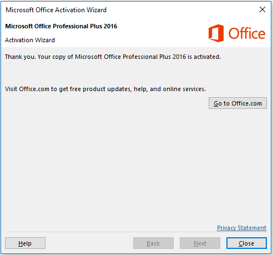Click the separator line above the buttons
The height and width of the screenshot is (255, 273).
(135, 232)
